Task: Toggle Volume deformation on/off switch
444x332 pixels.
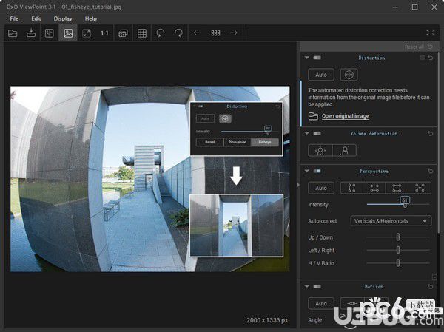Action: click(x=317, y=133)
